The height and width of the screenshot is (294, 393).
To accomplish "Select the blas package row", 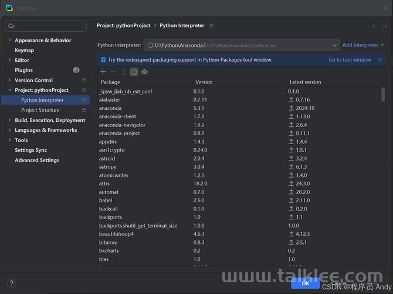I will coord(239,259).
